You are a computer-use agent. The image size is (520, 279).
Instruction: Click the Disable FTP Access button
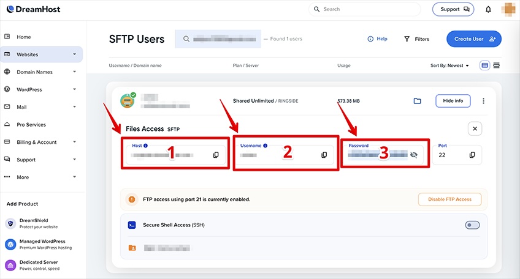pyautogui.click(x=449, y=199)
